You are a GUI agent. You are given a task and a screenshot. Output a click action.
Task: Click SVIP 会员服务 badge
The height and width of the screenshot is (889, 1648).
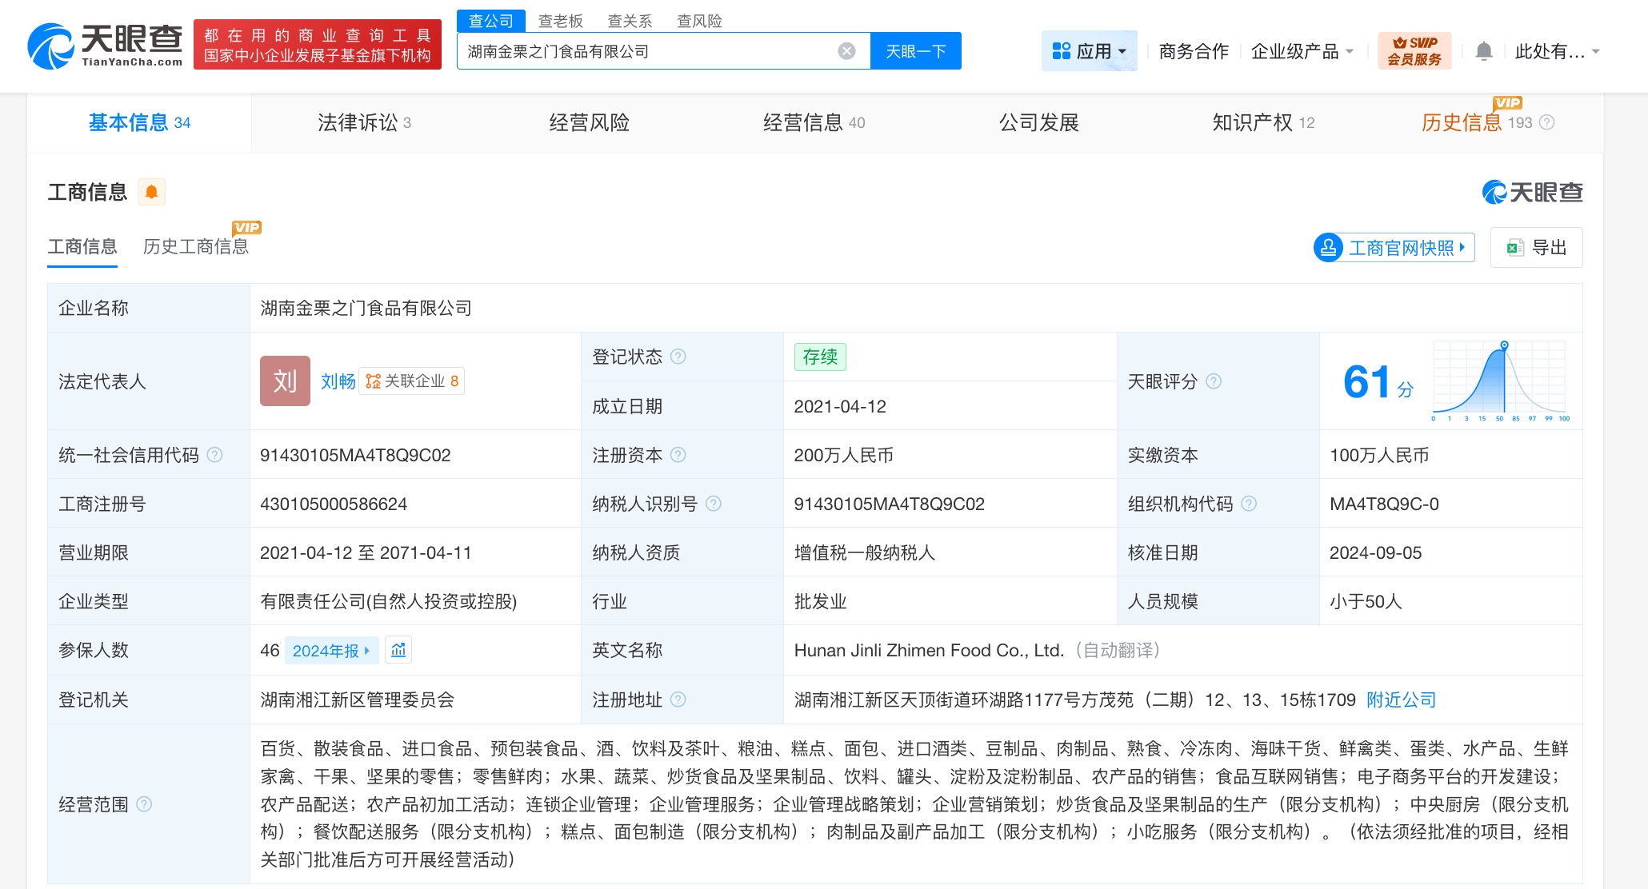(1414, 51)
